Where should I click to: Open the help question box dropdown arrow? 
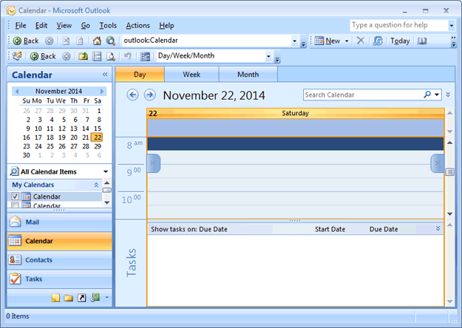(x=452, y=26)
